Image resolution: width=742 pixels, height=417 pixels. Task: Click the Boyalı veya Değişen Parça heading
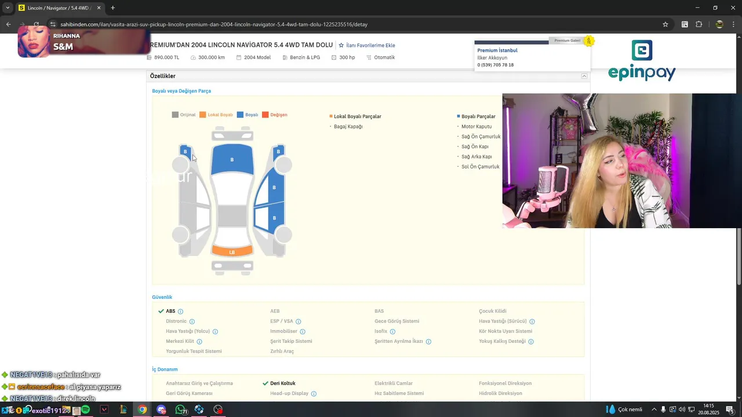click(181, 91)
